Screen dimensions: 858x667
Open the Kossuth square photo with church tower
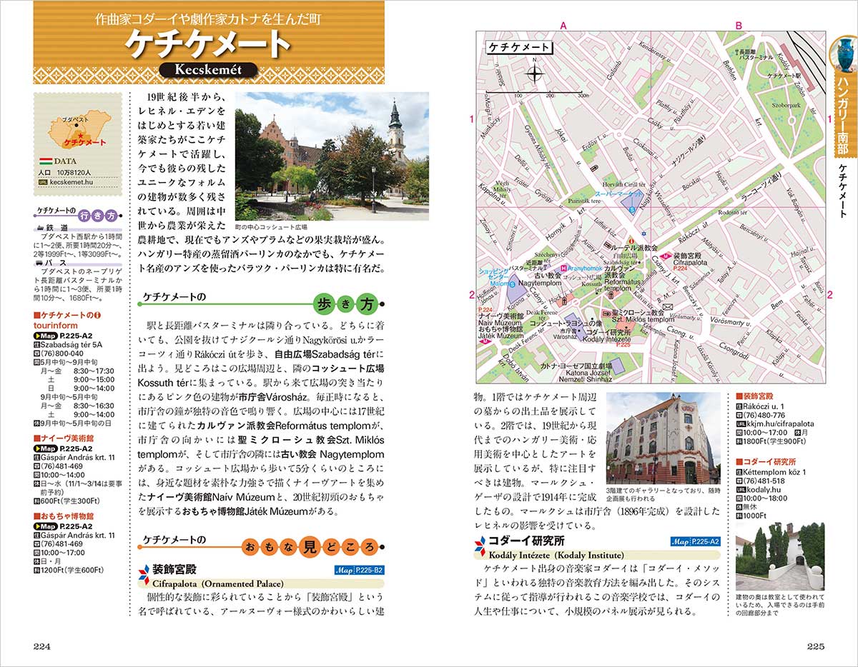coord(332,156)
